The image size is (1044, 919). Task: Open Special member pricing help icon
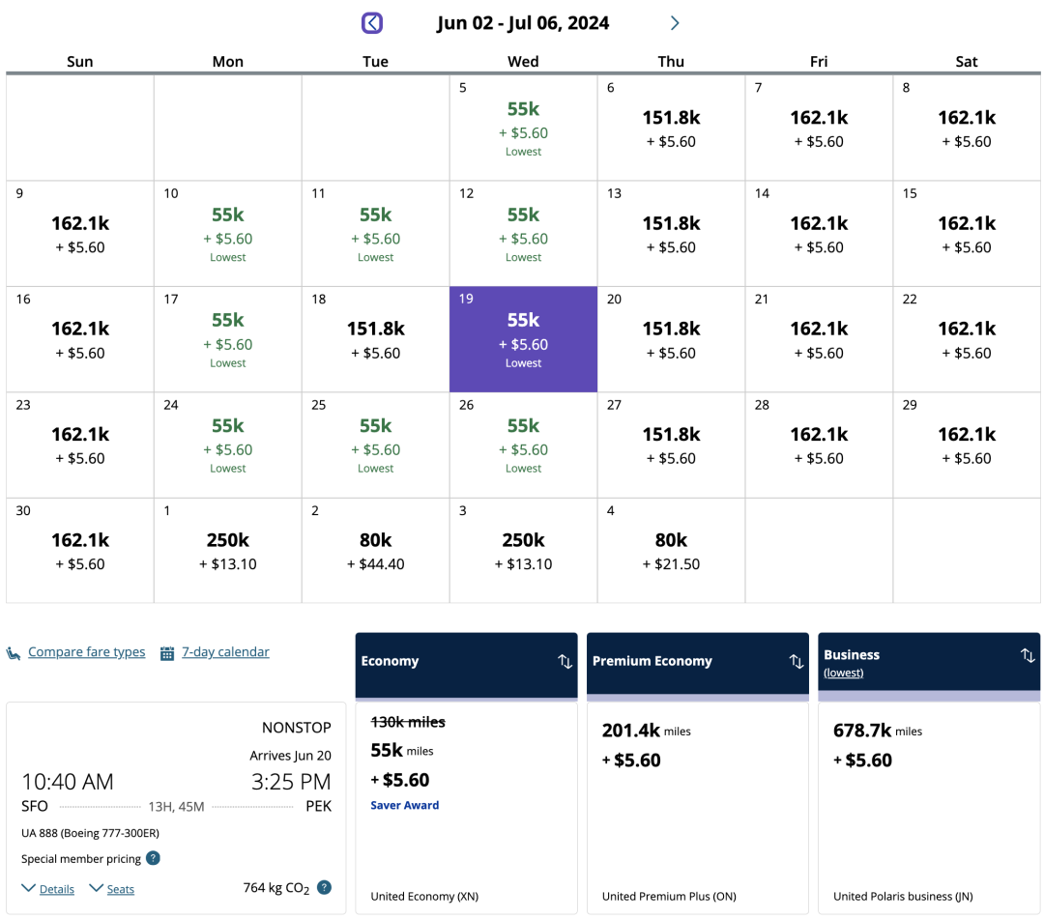click(153, 858)
